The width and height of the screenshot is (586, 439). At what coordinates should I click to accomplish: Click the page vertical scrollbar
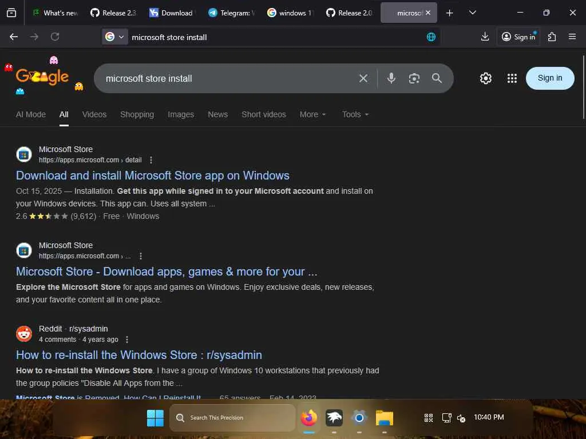(x=583, y=87)
